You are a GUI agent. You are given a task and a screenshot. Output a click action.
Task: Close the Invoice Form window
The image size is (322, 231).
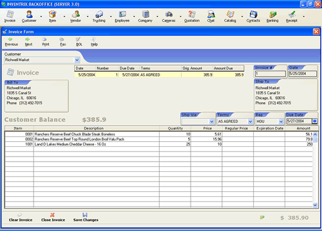tap(316, 31)
